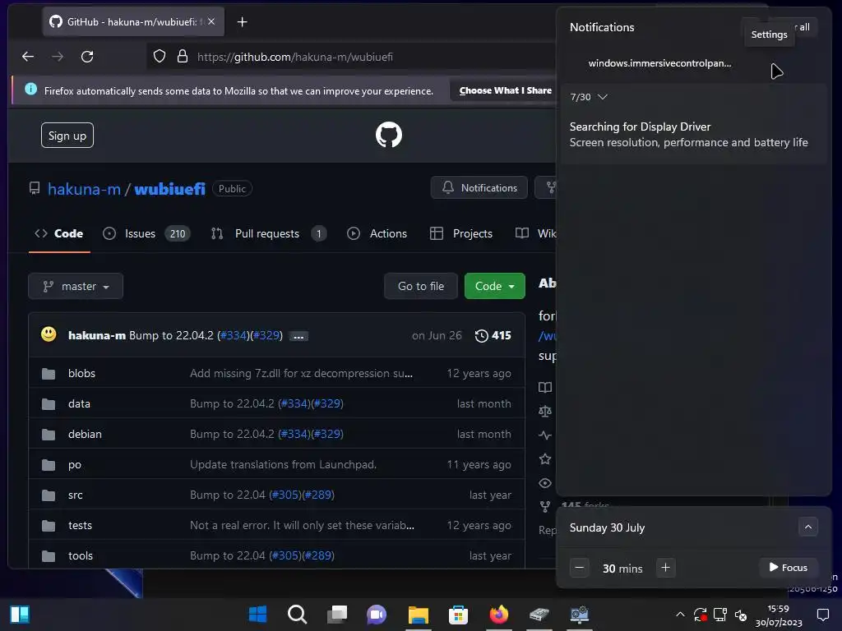Open File Explorer from taskbar
Image resolution: width=842 pixels, height=631 pixels.
click(419, 615)
